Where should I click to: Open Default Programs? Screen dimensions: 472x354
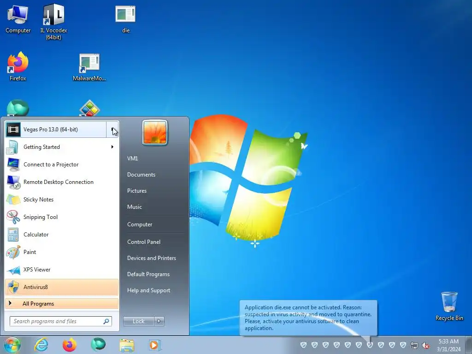click(148, 274)
